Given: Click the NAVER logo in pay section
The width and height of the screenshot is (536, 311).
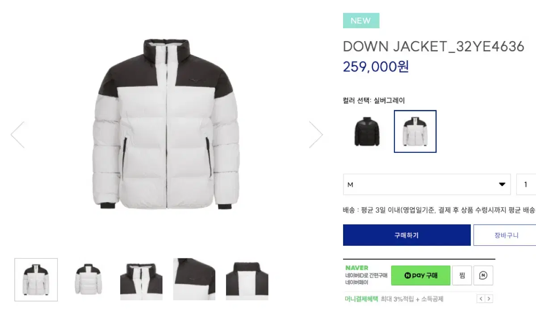Looking at the screenshot, I should 357,268.
